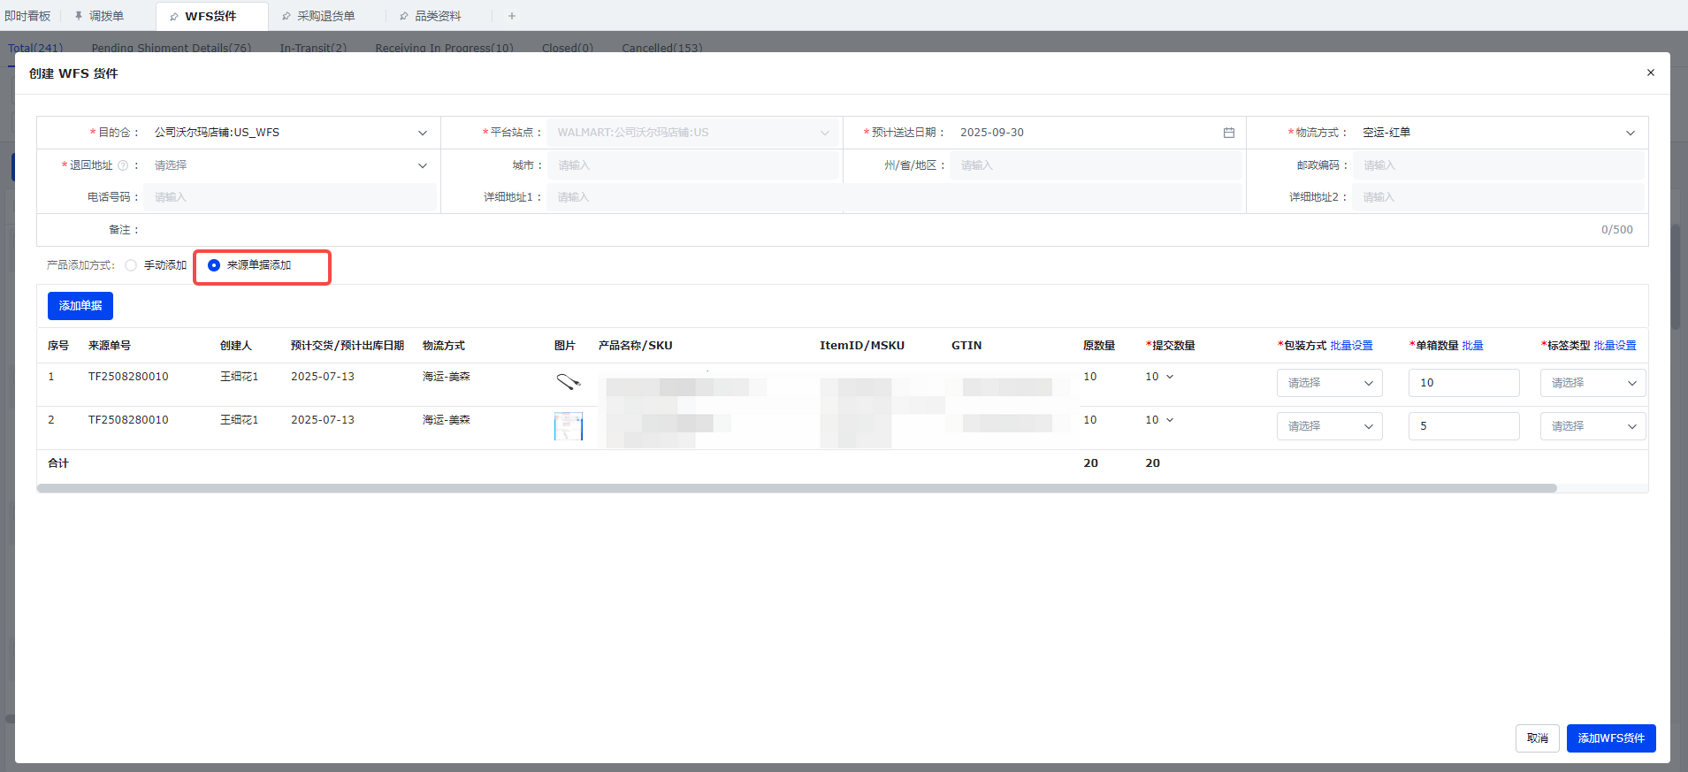This screenshot has width=1688, height=772.
Task: Click the help icon next to 退回地址
Action: point(123,165)
